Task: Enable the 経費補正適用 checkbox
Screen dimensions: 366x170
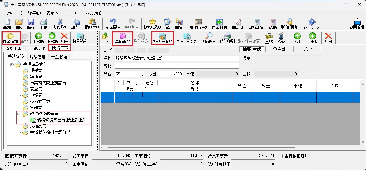Action: tap(281, 156)
